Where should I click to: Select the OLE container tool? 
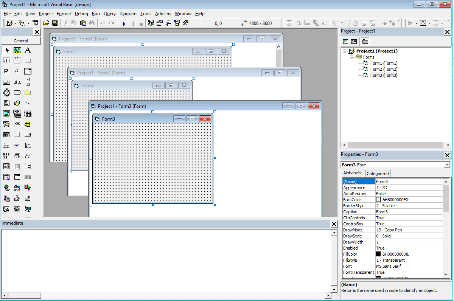click(x=28, y=114)
